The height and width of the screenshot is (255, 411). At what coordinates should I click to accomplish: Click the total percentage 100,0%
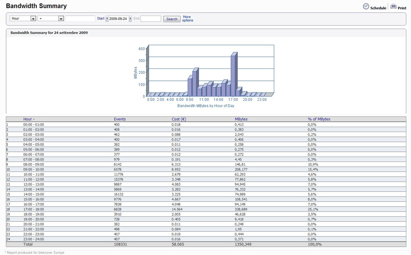click(314, 244)
